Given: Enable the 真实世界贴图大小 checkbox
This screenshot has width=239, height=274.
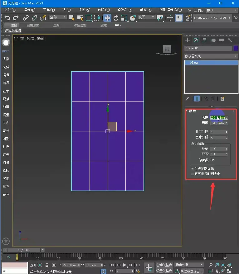Looking at the screenshot, I should coord(192,174).
